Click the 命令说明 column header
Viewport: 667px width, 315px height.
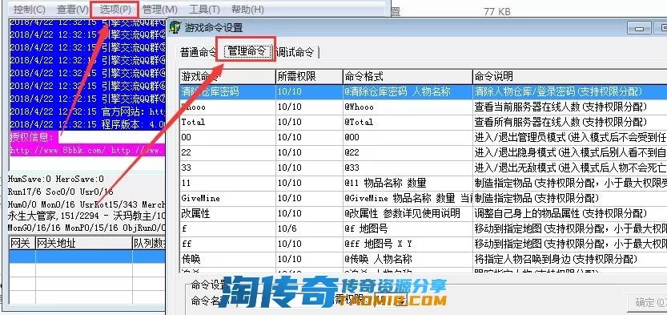point(569,77)
